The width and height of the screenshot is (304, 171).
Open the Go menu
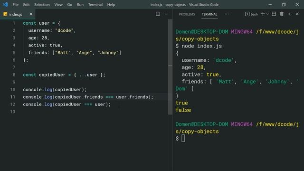click(70, 4)
